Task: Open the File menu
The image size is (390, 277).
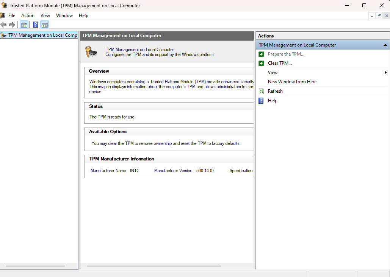Action: click(12, 16)
